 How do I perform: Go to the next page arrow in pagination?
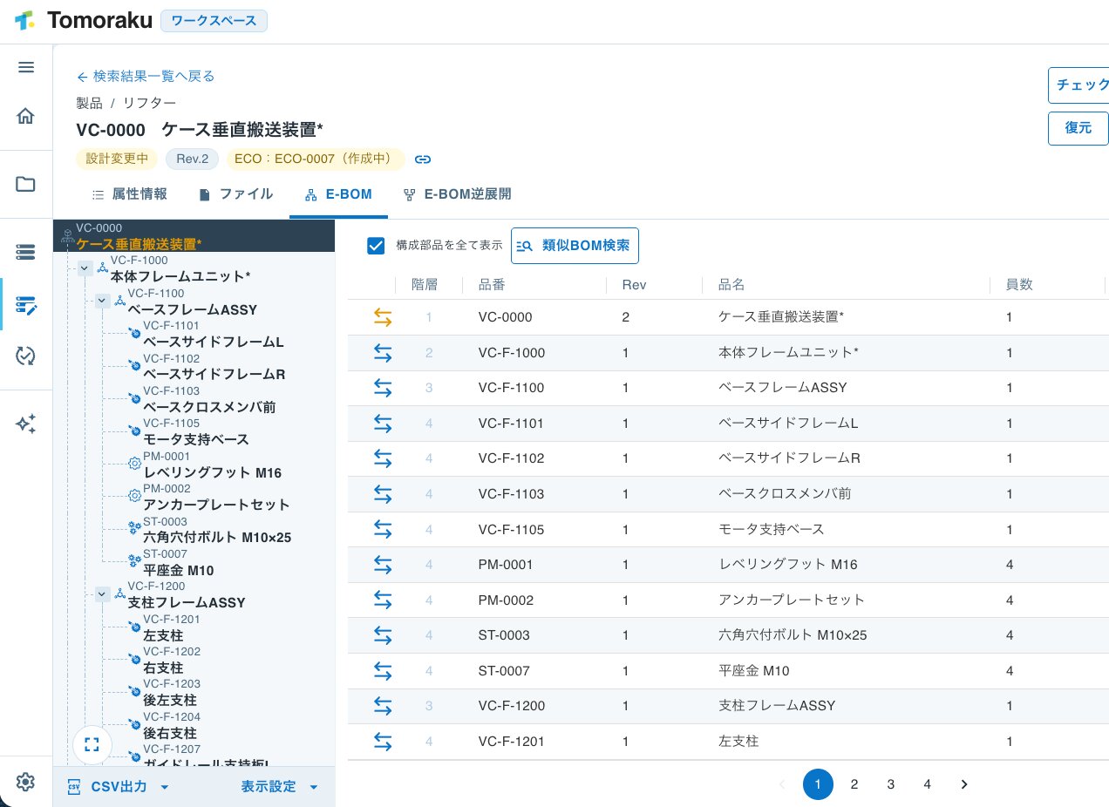coord(964,784)
